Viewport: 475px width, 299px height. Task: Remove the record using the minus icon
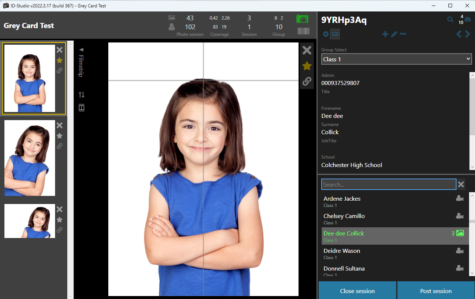403,34
